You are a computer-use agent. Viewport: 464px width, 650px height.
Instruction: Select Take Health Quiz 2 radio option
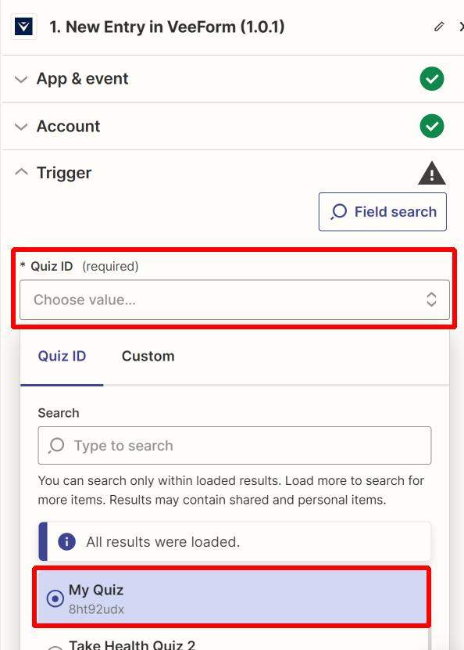[55, 648]
